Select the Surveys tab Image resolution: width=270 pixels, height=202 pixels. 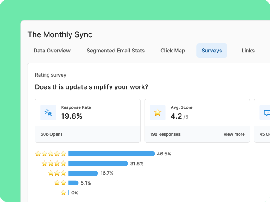coord(212,51)
